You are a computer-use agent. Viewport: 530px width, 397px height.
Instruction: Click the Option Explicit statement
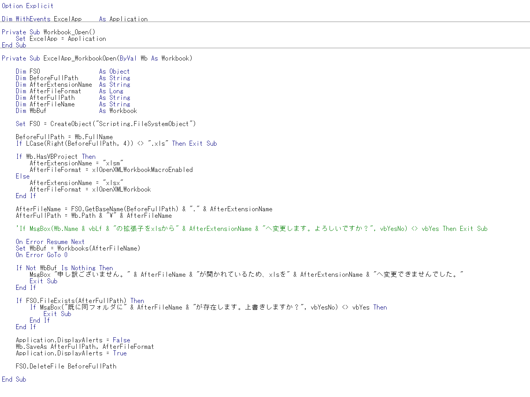(27, 5)
